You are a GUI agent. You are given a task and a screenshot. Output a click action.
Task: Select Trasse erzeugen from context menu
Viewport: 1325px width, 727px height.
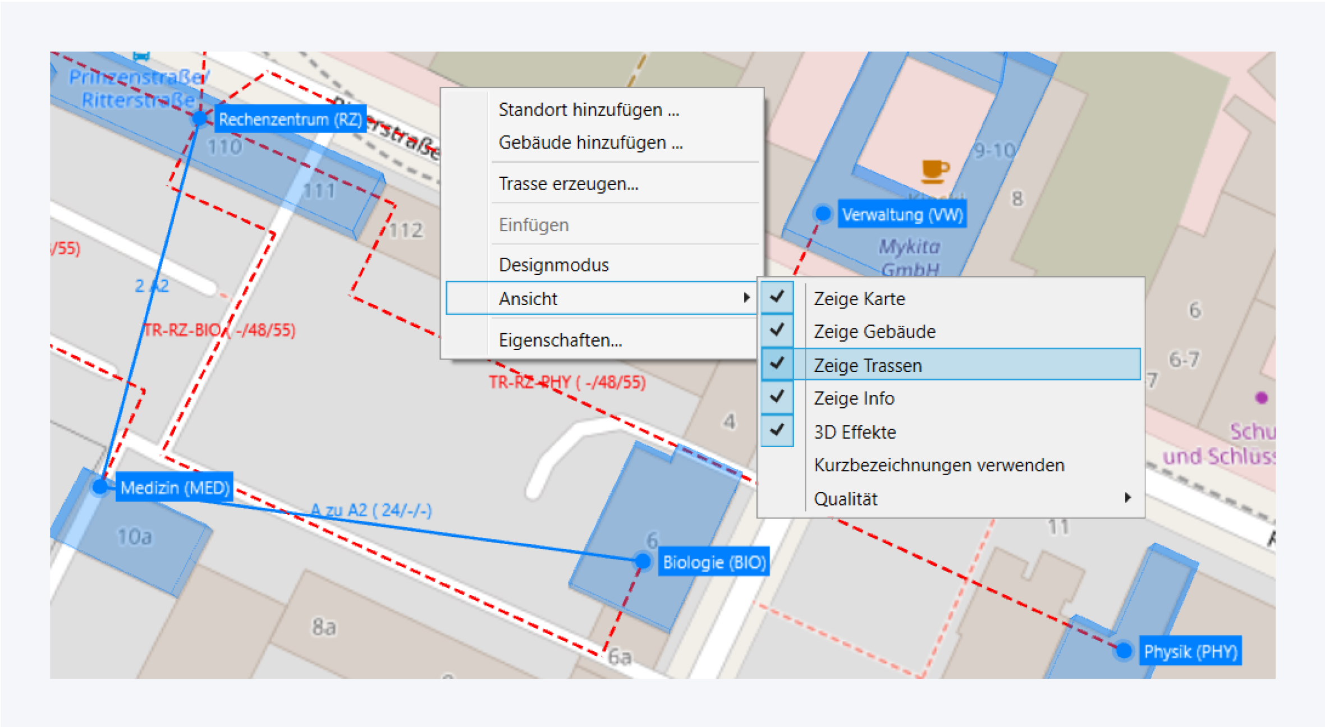pyautogui.click(x=568, y=183)
